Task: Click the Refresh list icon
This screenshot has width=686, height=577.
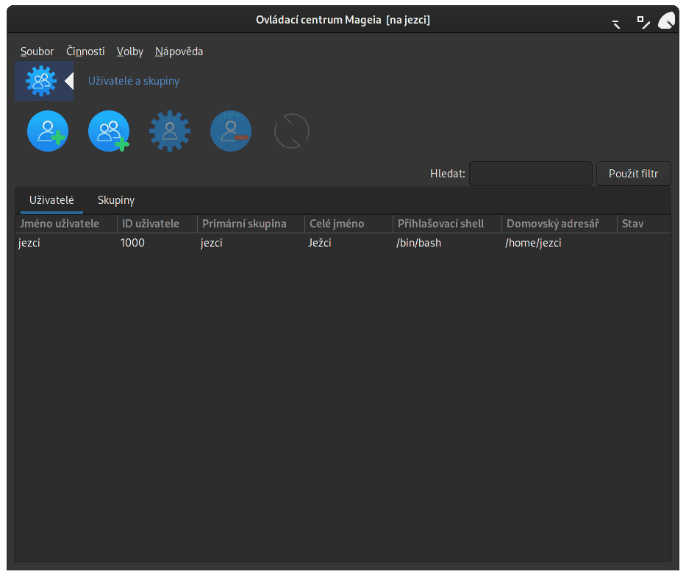Action: click(x=291, y=130)
